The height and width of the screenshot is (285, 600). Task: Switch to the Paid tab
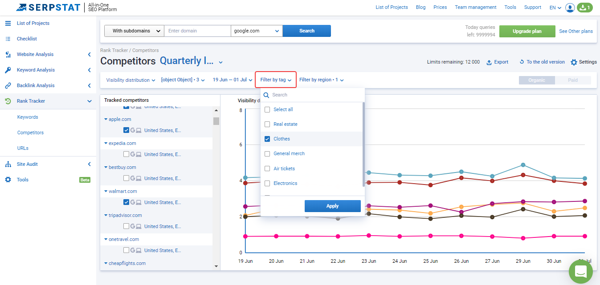pyautogui.click(x=573, y=80)
